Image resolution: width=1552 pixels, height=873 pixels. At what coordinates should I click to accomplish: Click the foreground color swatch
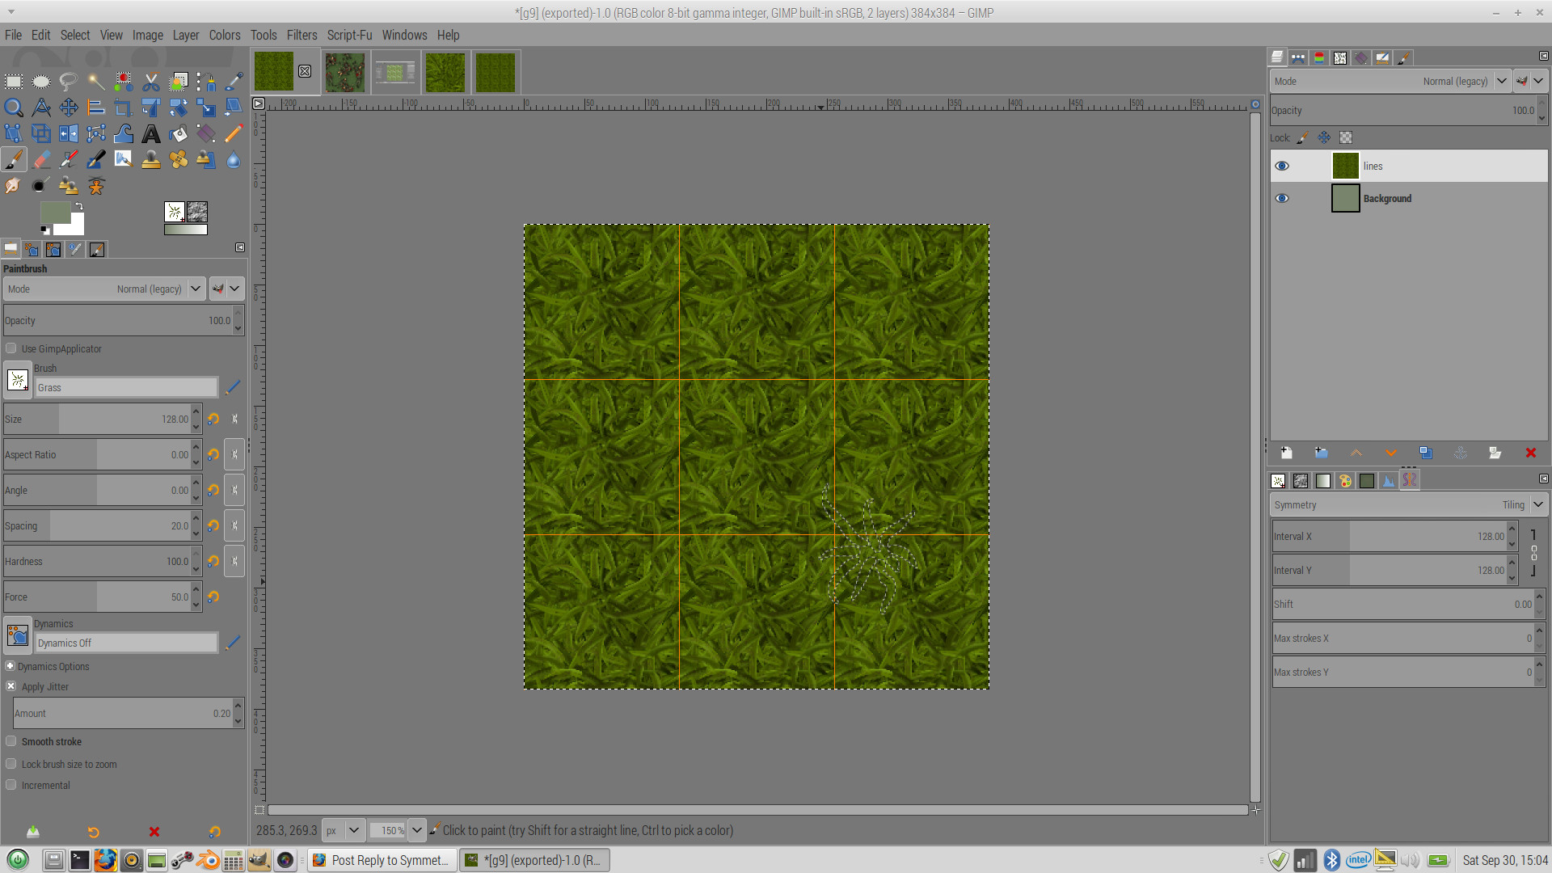pos(55,213)
